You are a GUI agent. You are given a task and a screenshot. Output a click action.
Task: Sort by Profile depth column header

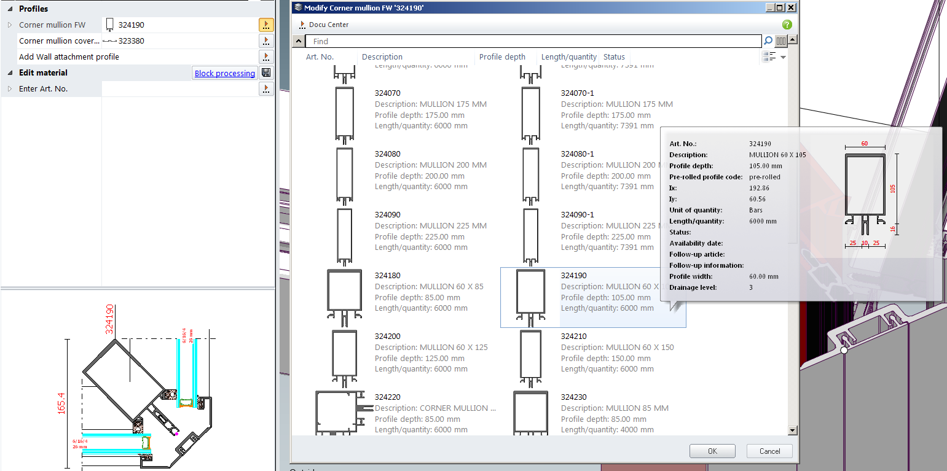point(502,57)
